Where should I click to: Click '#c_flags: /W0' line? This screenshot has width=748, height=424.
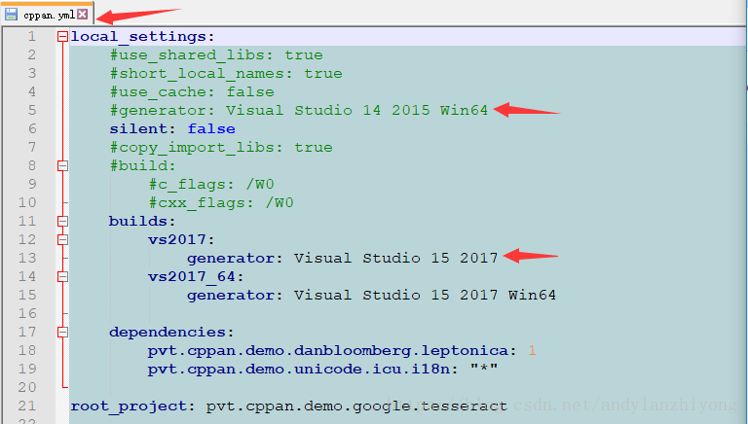tap(211, 185)
